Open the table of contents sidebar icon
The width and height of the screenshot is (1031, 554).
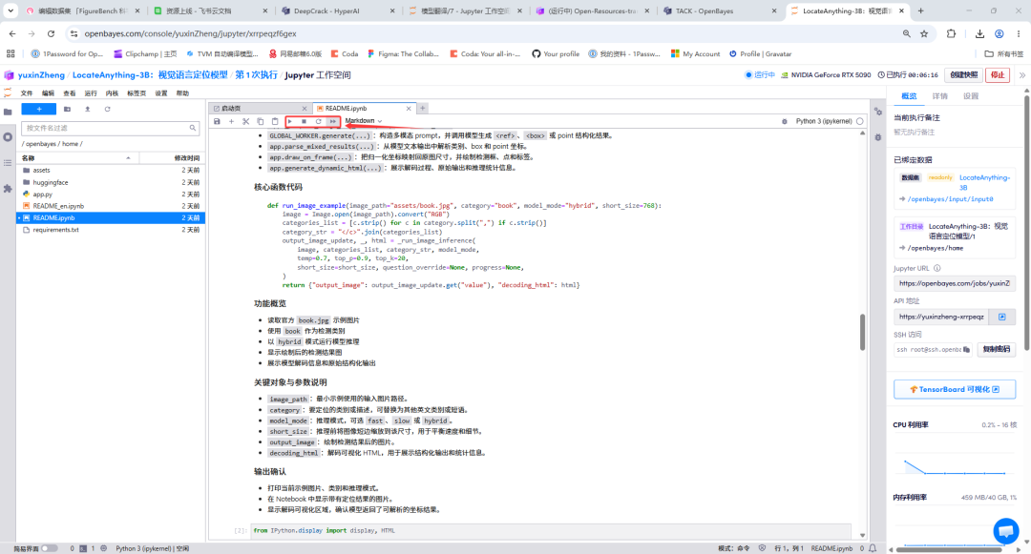[x=8, y=163]
